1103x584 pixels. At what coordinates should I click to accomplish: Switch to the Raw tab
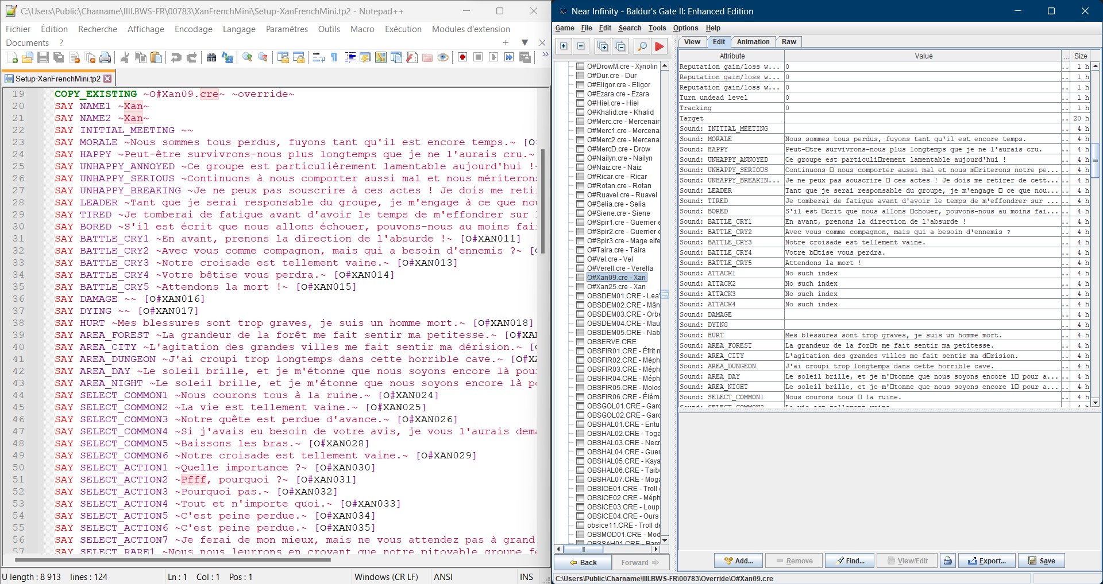click(789, 42)
